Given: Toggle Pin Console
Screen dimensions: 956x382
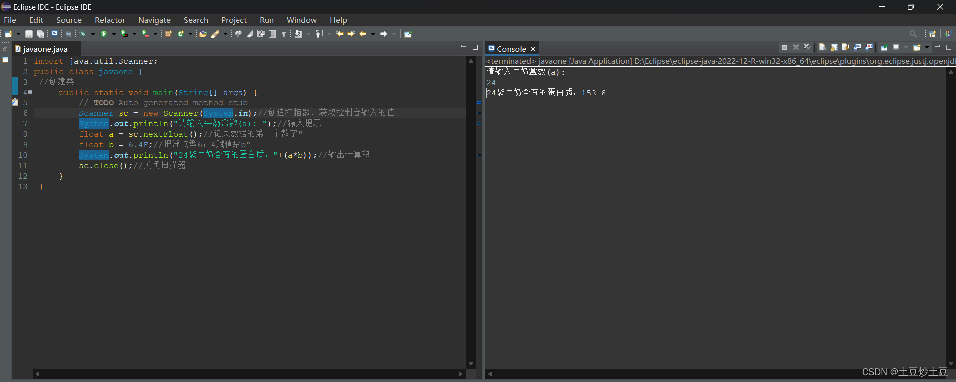Looking at the screenshot, I should [x=884, y=47].
